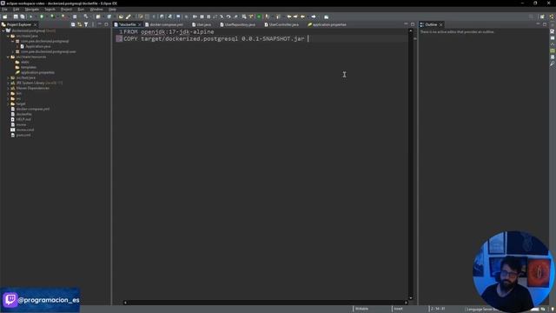Click the New file toolbar icon

click(x=5, y=17)
